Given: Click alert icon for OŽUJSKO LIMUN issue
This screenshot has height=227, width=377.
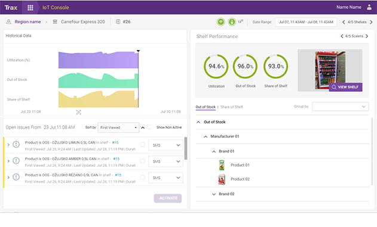Looking at the screenshot, I should (16, 145).
